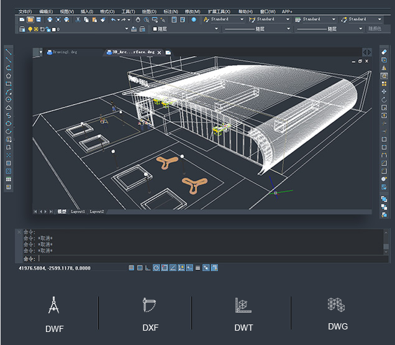Click the white color swatch beside 随层
395x345 pixels.
click(x=155, y=29)
